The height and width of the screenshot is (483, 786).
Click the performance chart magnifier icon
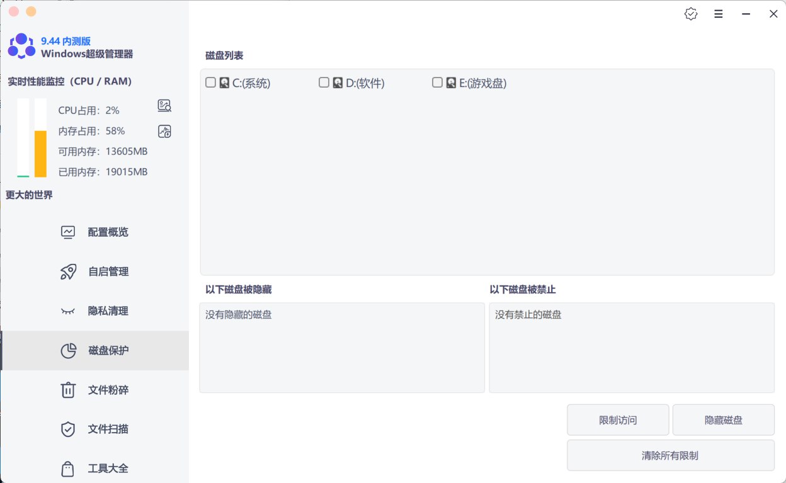(x=164, y=105)
